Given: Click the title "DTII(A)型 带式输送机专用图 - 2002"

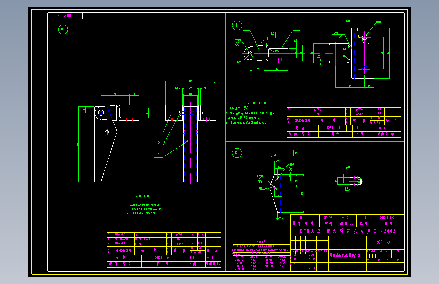Looking at the screenshot, I should (x=347, y=231).
